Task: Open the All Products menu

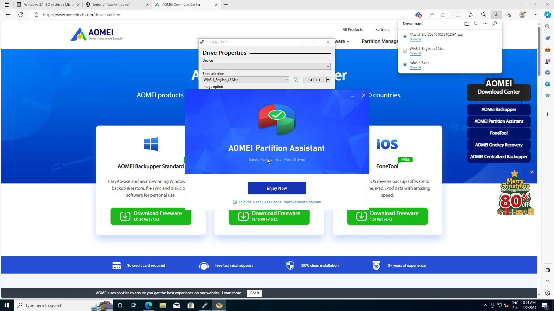Action: [x=353, y=29]
